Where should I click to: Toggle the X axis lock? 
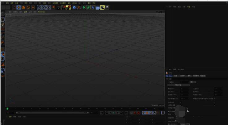coord(40,7)
